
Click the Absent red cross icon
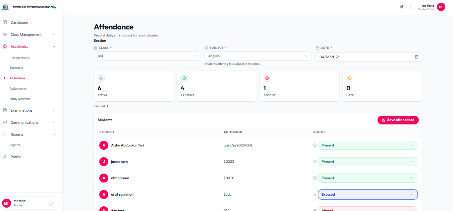pos(267,78)
